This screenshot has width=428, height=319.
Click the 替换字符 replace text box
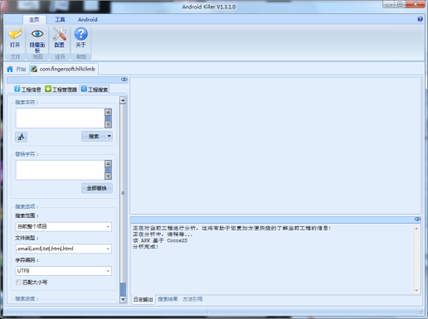tap(61, 170)
